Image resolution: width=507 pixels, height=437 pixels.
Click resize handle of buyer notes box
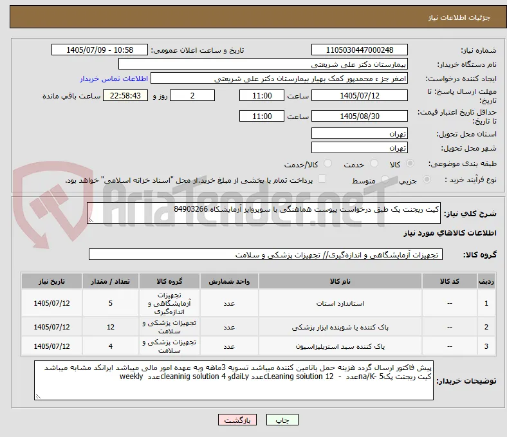click(x=38, y=396)
